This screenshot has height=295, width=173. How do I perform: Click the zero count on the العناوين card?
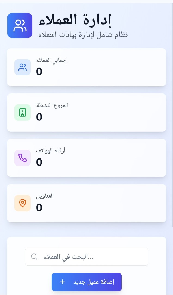(39, 208)
